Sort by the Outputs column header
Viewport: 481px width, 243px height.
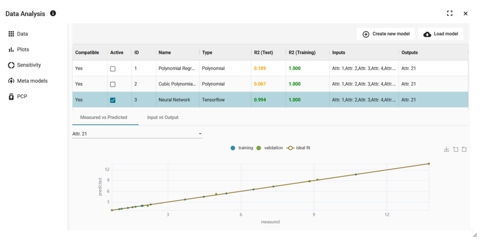coord(410,53)
